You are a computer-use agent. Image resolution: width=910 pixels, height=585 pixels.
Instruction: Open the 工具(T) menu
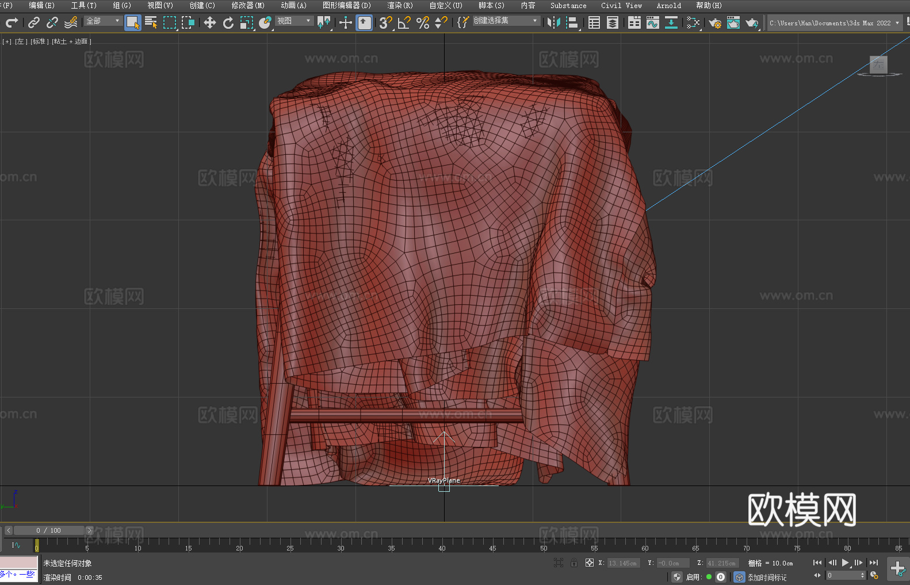click(x=83, y=5)
